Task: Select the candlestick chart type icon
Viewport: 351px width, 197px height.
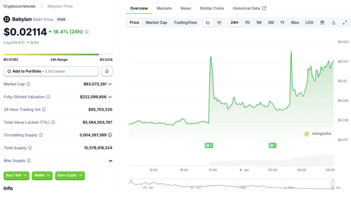Action: pos(219,23)
